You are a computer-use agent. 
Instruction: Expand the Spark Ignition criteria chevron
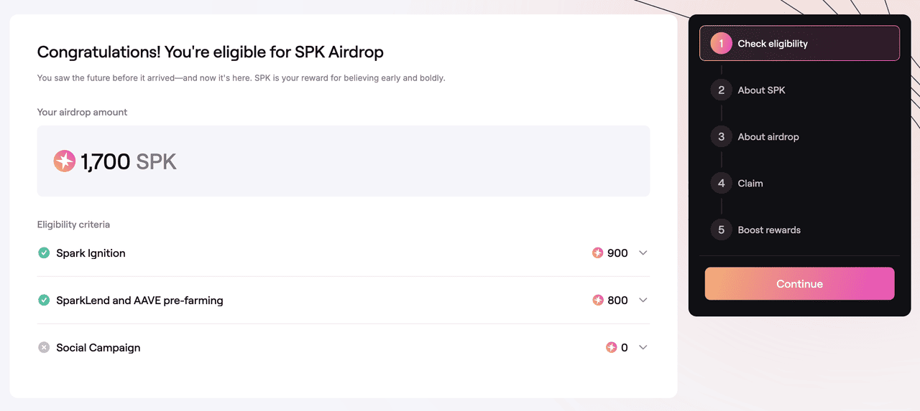click(643, 253)
